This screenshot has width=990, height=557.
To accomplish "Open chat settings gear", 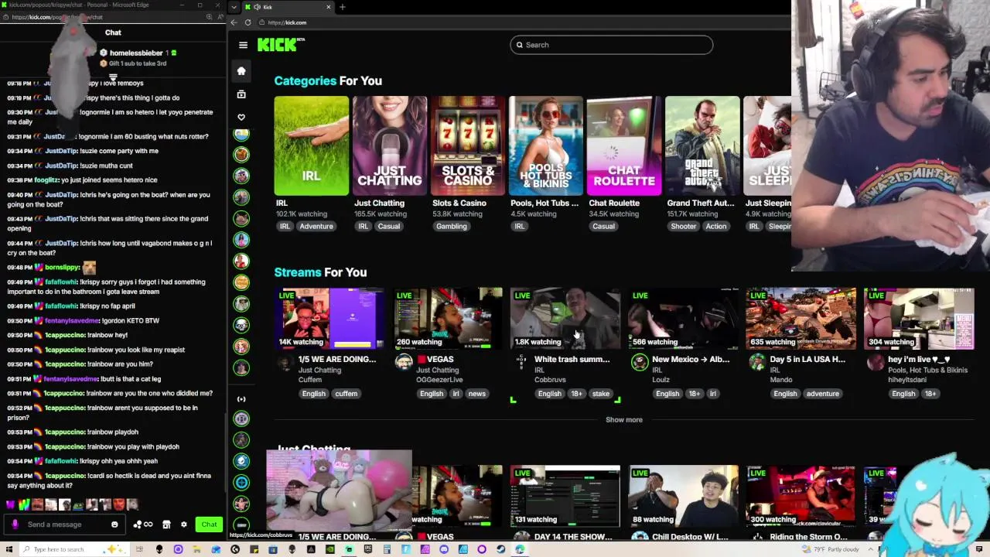I will click(x=183, y=525).
